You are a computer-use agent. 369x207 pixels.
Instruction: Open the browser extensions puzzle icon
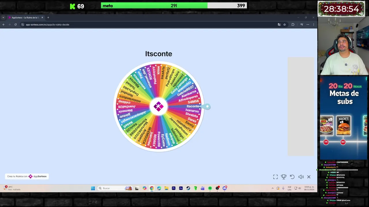pos(293,24)
